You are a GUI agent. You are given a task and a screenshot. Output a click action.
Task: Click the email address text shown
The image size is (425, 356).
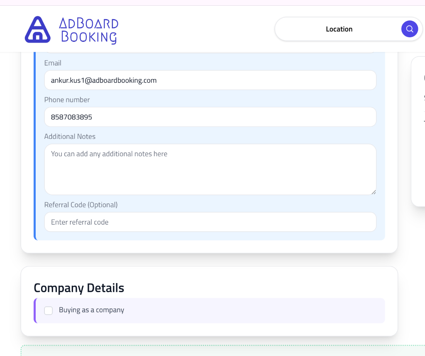(103, 80)
